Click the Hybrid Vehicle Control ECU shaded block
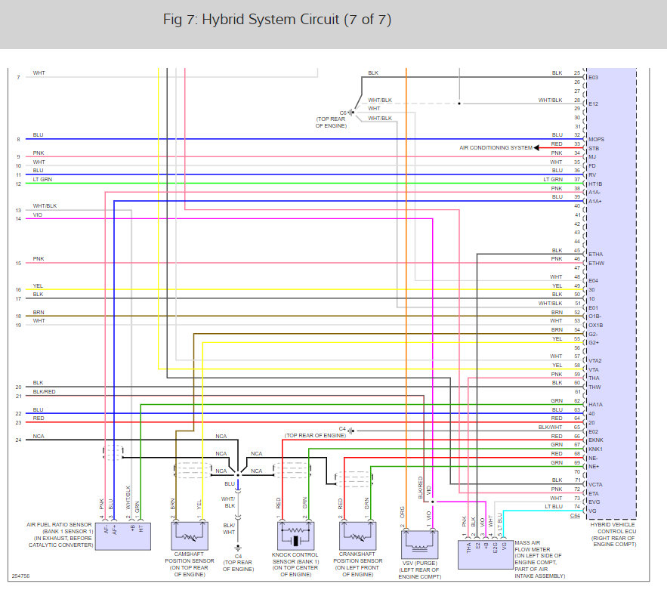This screenshot has height=599, width=667. (x=611, y=294)
